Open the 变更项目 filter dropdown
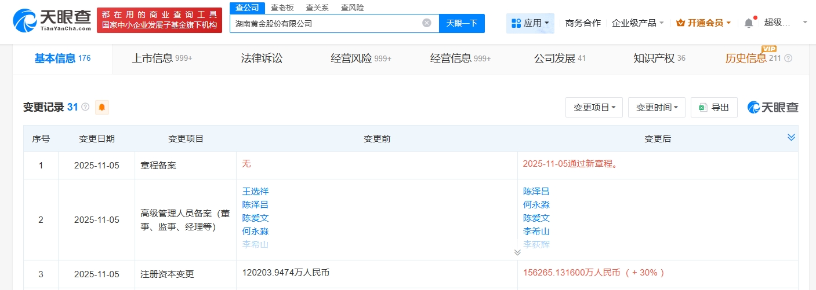Image resolution: width=816 pixels, height=290 pixels. (x=594, y=107)
